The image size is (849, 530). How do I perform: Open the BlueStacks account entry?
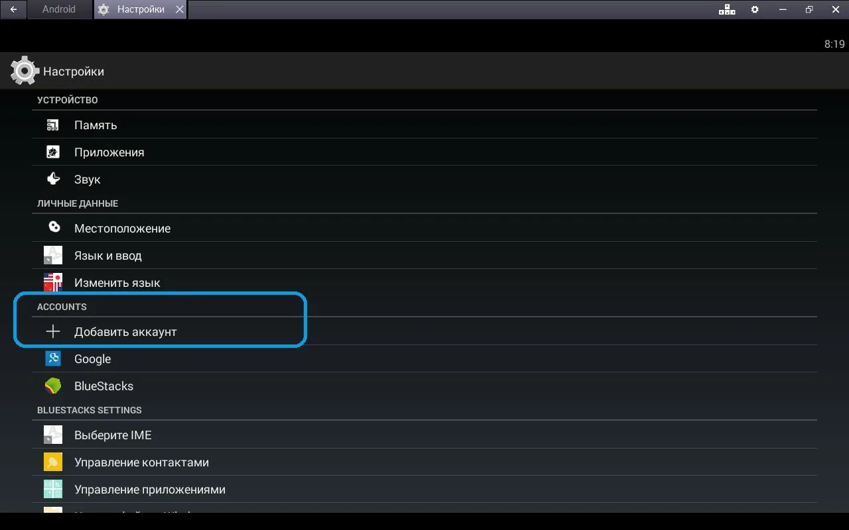pyautogui.click(x=424, y=386)
